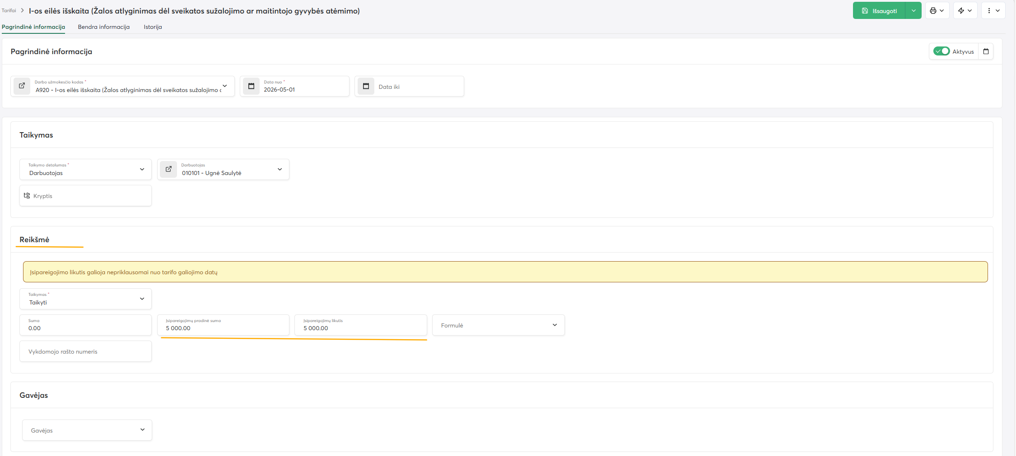This screenshot has width=1016, height=456.
Task: Go to Tarifai breadcrumb link
Action: click(x=9, y=10)
